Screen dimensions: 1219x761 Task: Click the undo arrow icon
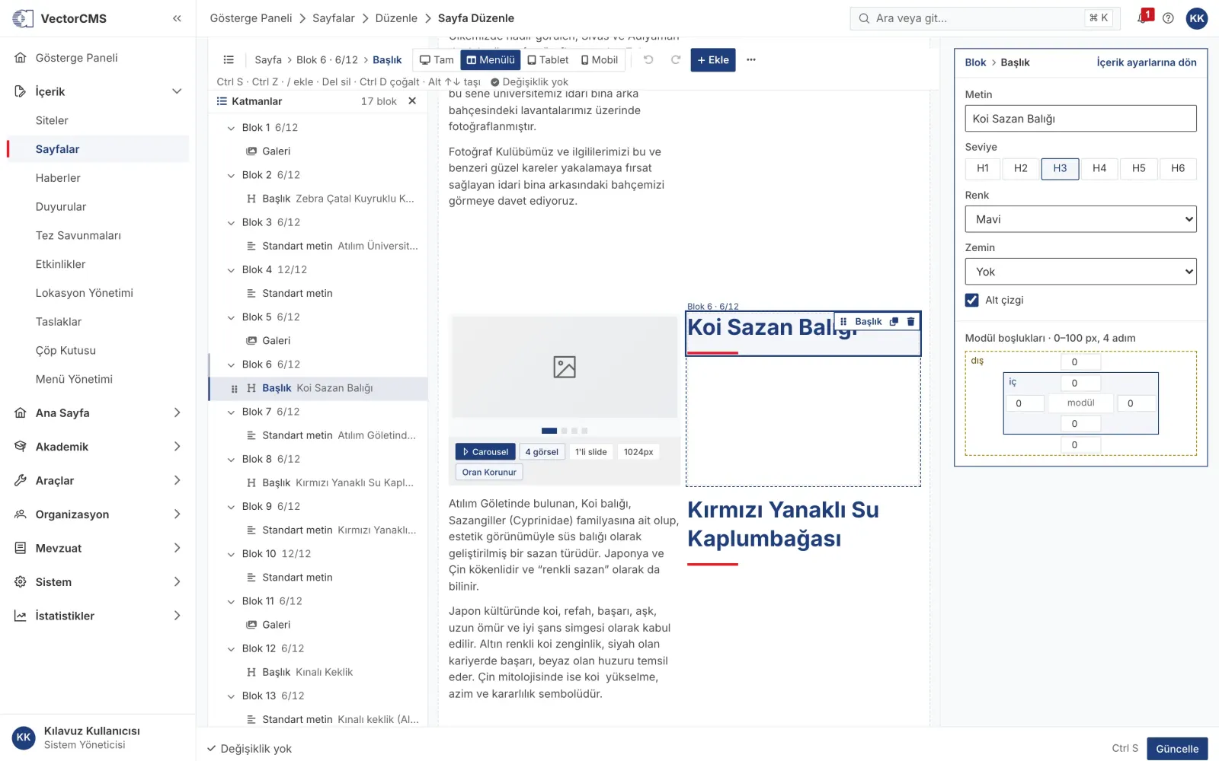click(x=648, y=60)
